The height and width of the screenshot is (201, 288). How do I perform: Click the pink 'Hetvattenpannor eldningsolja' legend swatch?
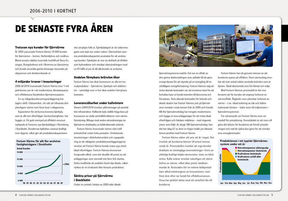coord(236,148)
